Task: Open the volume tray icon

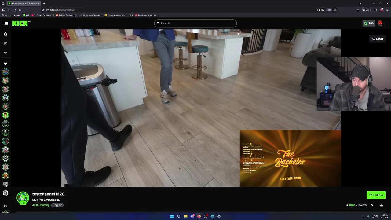Action: point(377,216)
